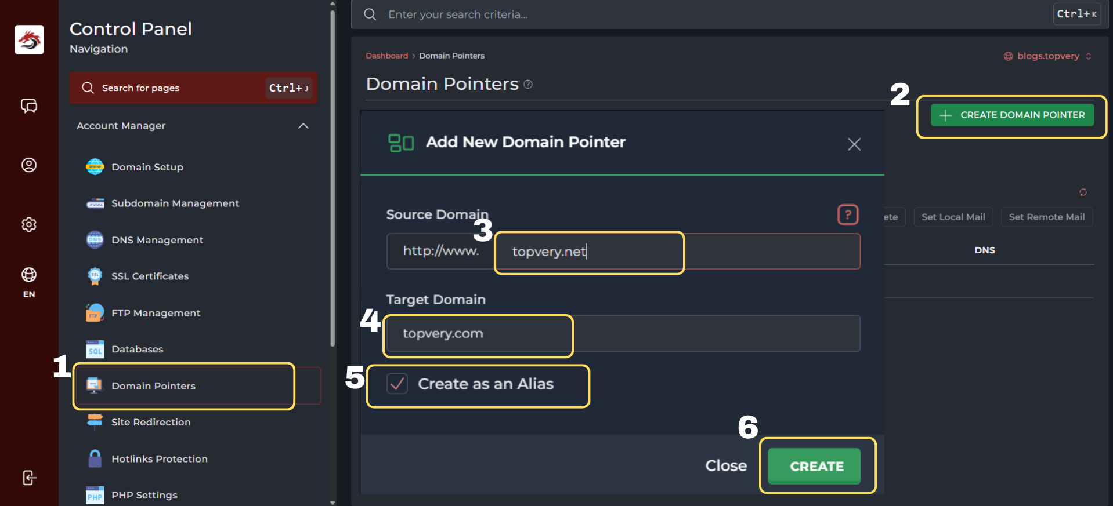Screen dimensions: 1113x506
Task: Open Domain Pointers in the navigation
Action: pos(153,386)
